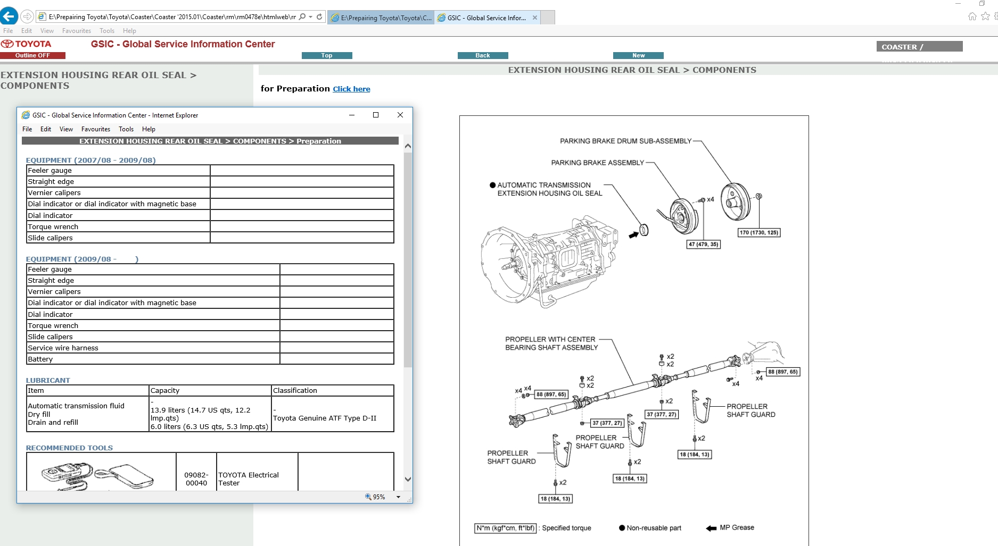998x546 pixels.
Task: Open the browser Home icon
Action: (x=972, y=16)
